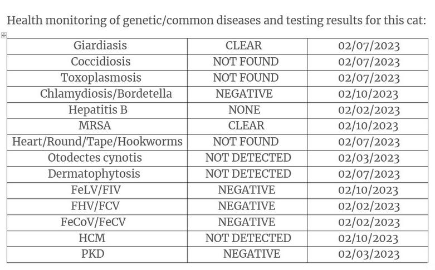The height and width of the screenshot is (270, 435).
Task: Select the HCM row label
Action: click(92, 238)
